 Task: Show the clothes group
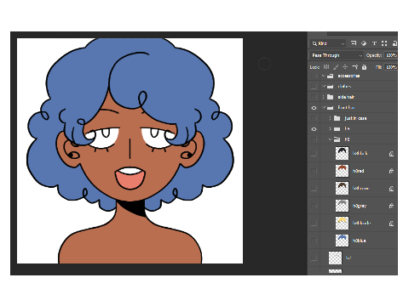point(314,87)
